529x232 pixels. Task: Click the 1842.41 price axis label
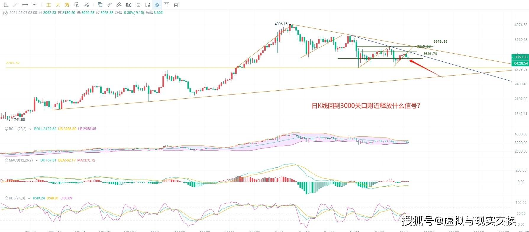click(521, 114)
